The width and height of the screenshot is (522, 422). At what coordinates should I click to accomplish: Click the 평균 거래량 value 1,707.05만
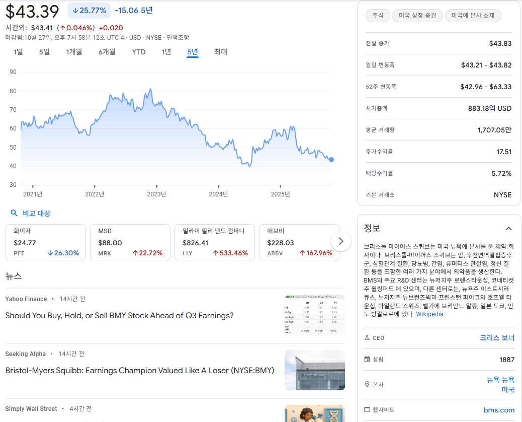pyautogui.click(x=494, y=130)
